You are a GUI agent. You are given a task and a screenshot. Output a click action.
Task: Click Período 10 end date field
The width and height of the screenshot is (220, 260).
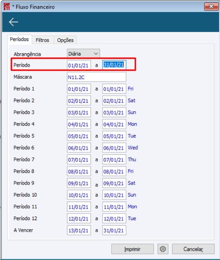(x=114, y=195)
